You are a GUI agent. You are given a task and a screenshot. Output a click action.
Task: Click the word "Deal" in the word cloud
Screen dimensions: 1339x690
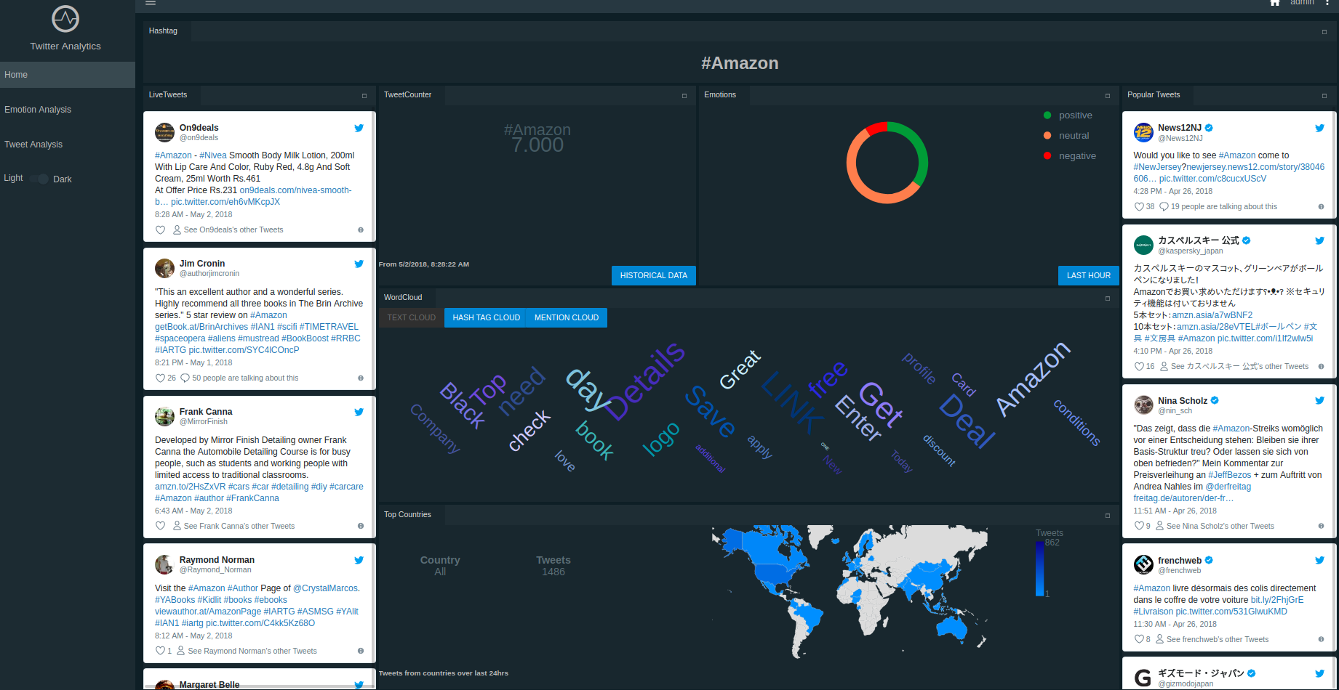(967, 421)
